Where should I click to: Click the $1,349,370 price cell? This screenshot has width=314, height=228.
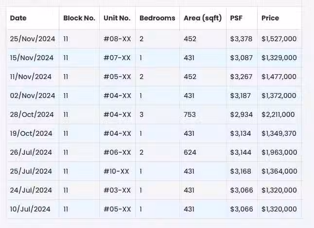point(279,133)
